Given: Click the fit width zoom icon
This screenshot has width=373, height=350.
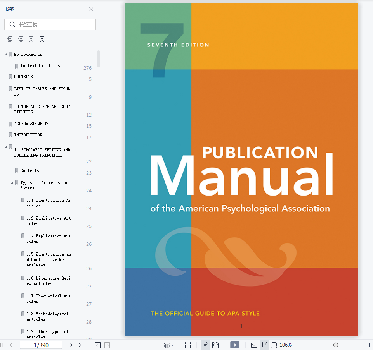Looking at the screenshot, I should [274, 345].
